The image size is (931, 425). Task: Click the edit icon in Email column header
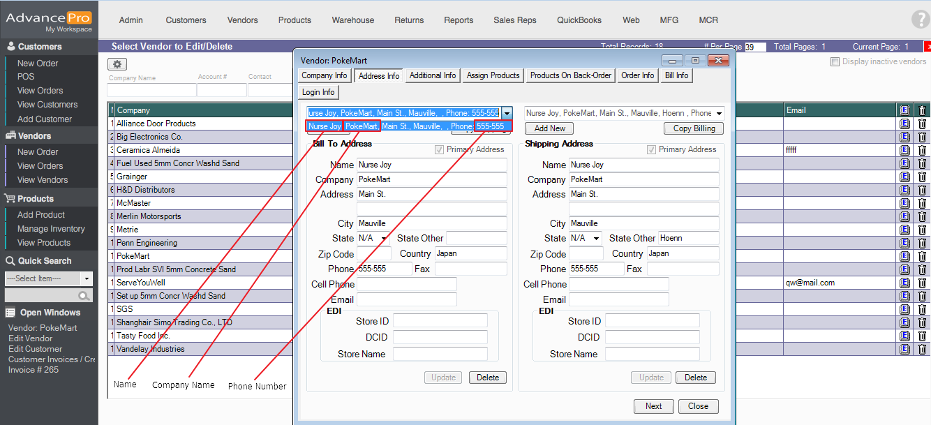904,110
